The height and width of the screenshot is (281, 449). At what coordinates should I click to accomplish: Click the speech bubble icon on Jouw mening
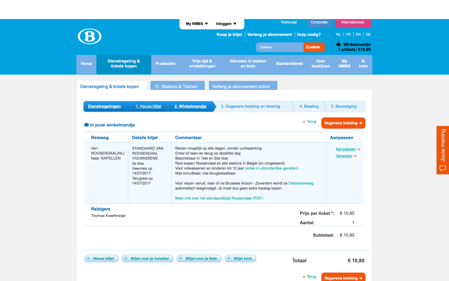(x=443, y=168)
